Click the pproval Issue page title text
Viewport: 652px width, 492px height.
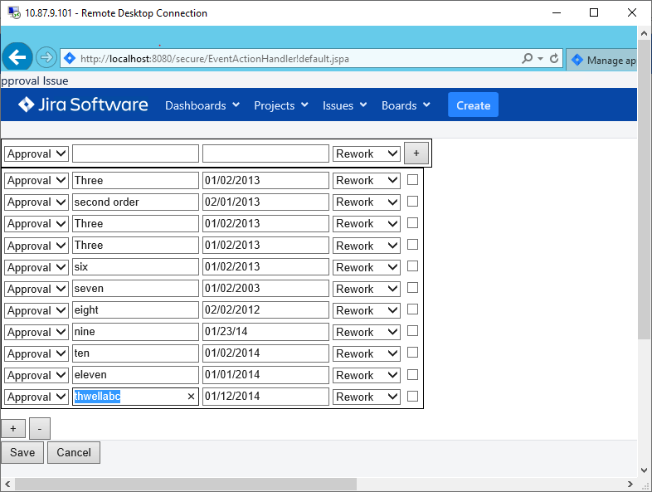(x=35, y=80)
